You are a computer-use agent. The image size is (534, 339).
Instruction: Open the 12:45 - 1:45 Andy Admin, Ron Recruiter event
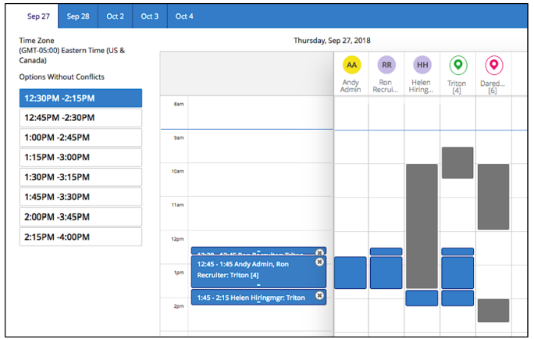pyautogui.click(x=258, y=272)
